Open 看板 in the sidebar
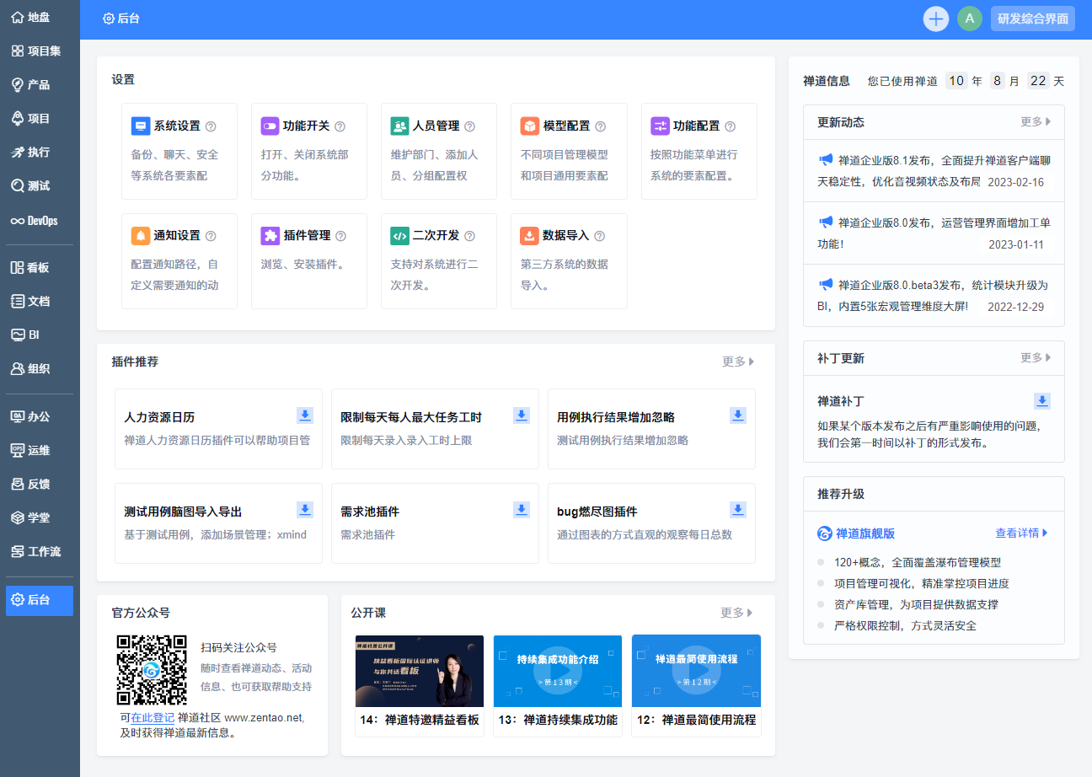Screen dimensions: 1092x777 tap(40, 267)
